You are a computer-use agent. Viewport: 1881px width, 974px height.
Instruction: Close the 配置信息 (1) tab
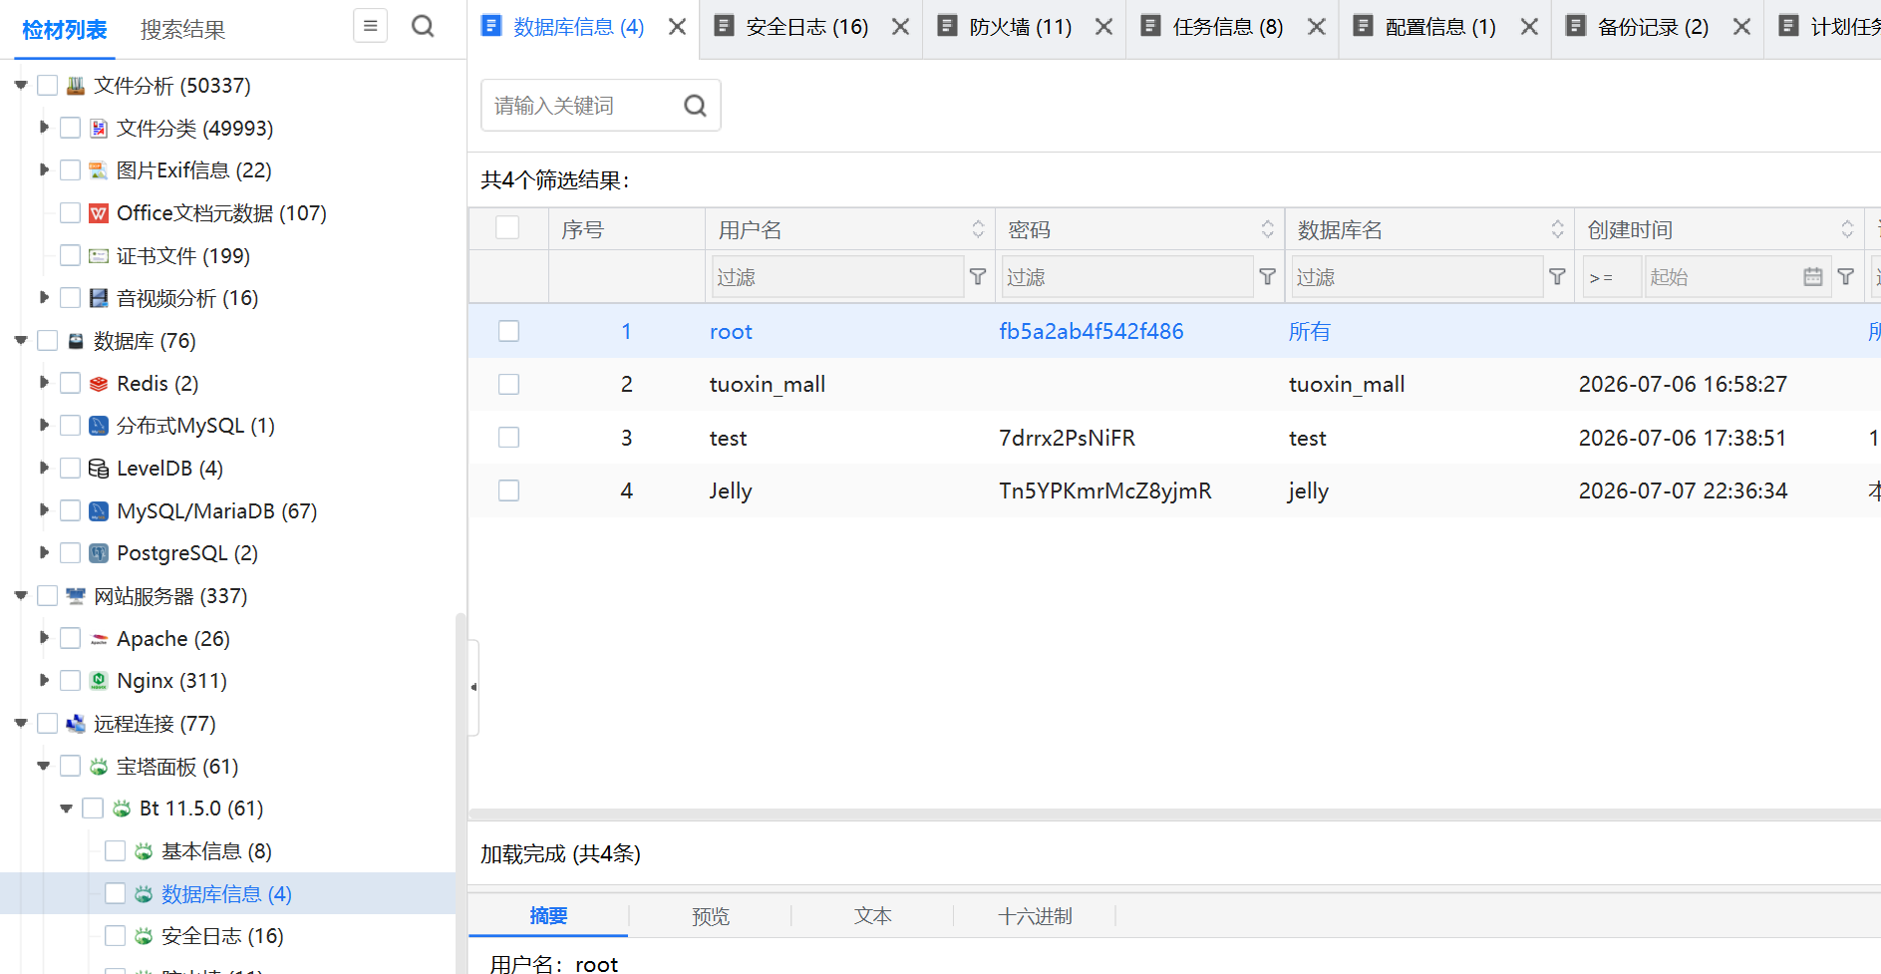coord(1528,27)
